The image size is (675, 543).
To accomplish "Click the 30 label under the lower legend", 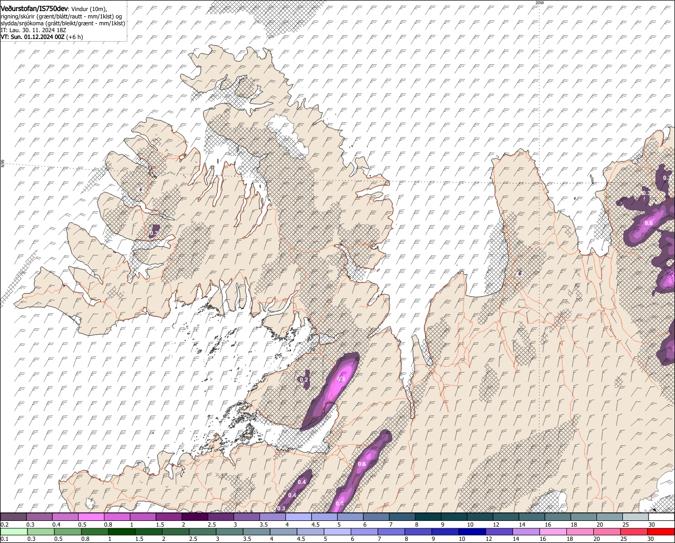I will coord(650,539).
